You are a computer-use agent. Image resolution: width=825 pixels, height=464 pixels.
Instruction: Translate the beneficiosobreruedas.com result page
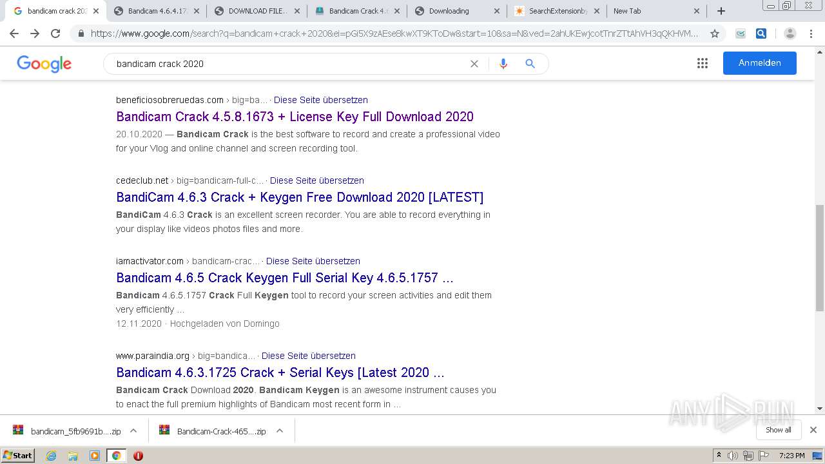pos(321,100)
